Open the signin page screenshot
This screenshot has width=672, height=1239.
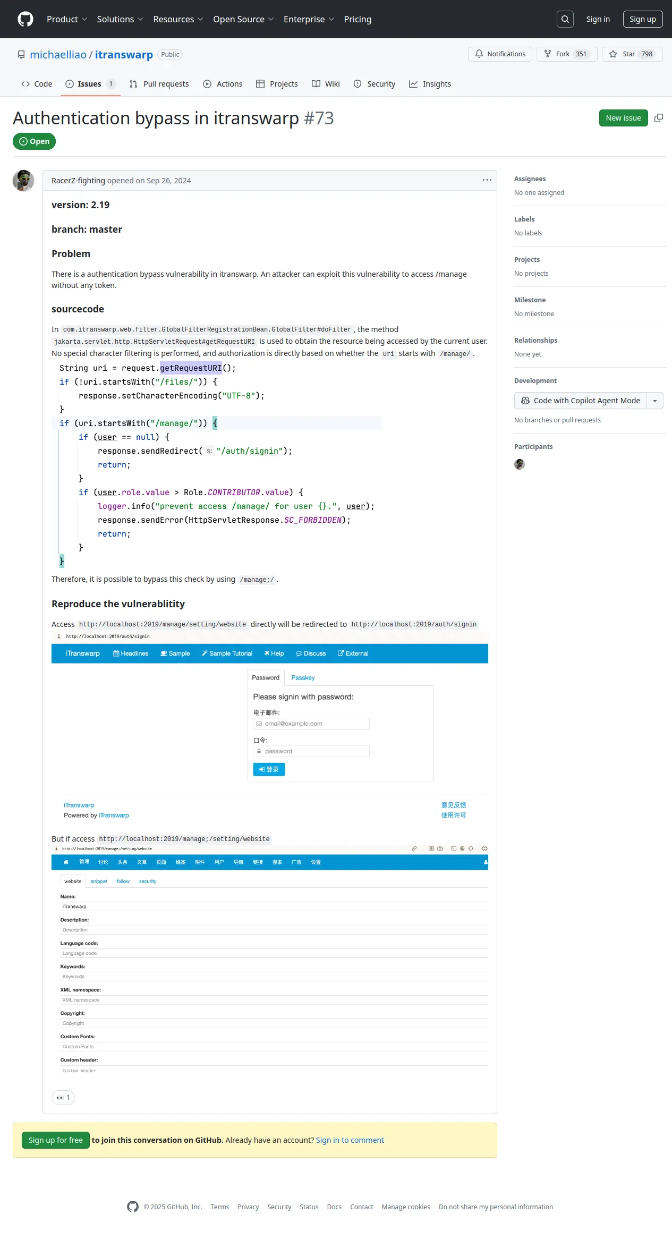[270, 728]
